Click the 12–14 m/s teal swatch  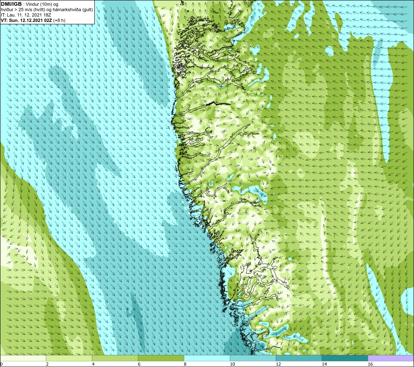click(x=299, y=358)
